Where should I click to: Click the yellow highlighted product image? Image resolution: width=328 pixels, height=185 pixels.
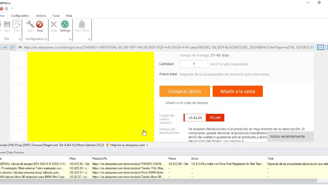click(x=91, y=97)
